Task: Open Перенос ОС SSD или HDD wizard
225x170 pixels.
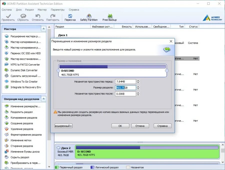Action: point(23,53)
